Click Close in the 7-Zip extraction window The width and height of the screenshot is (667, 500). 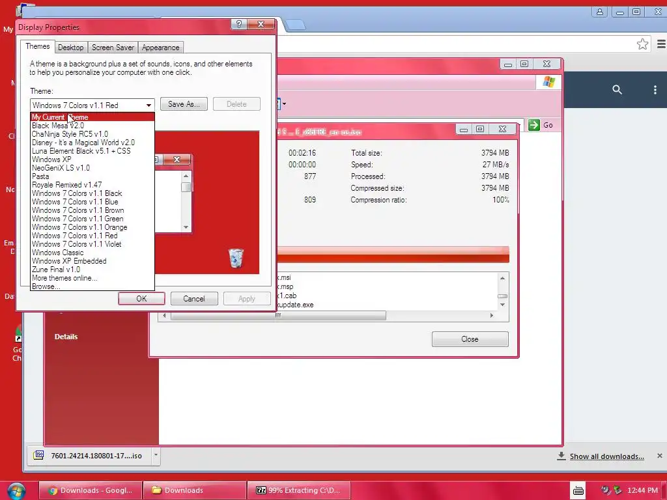[x=470, y=339]
